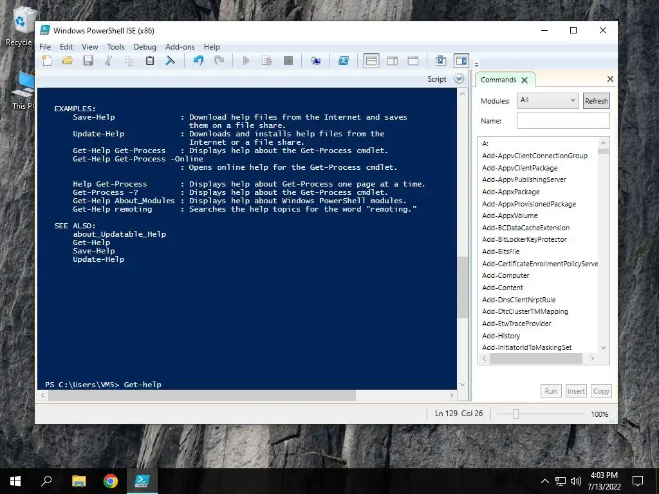
Task: Open the Modules dropdown
Action: coord(548,100)
